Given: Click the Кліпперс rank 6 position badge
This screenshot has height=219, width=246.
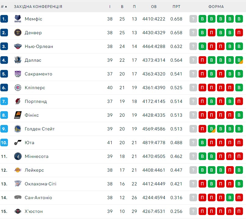Looking at the screenshot, I should (4, 88).
